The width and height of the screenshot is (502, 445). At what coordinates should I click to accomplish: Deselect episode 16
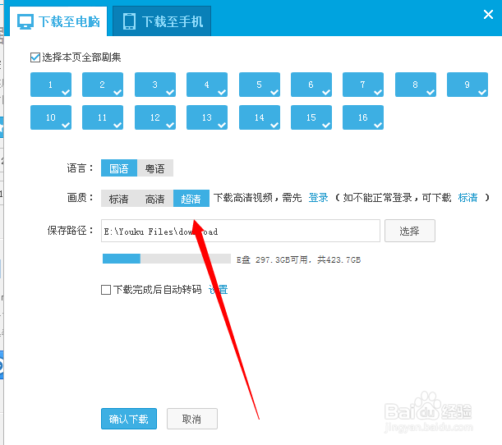[363, 117]
